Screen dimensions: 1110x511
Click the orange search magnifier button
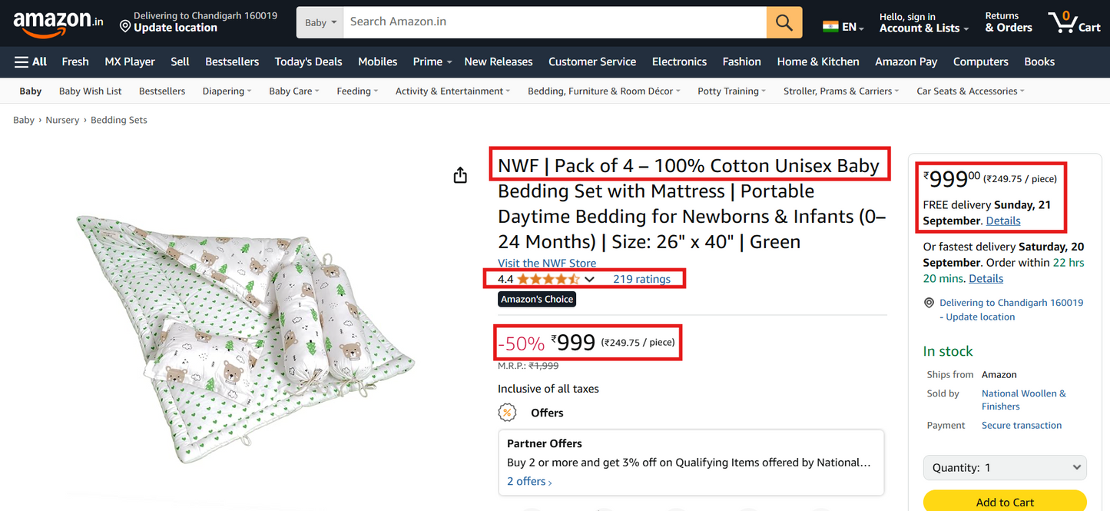point(784,22)
